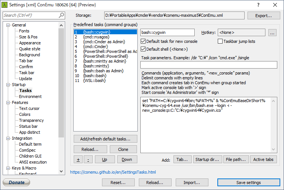The width and height of the screenshot is (284, 190).
Task: Click the task name field bash::cygwin
Action: point(167,32)
